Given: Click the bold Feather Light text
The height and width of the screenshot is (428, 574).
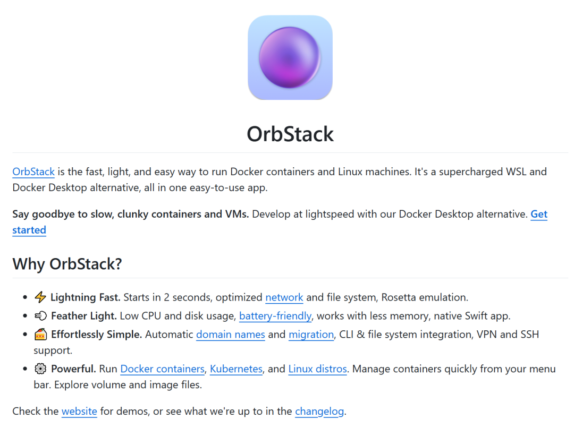Looking at the screenshot, I should coord(84,316).
